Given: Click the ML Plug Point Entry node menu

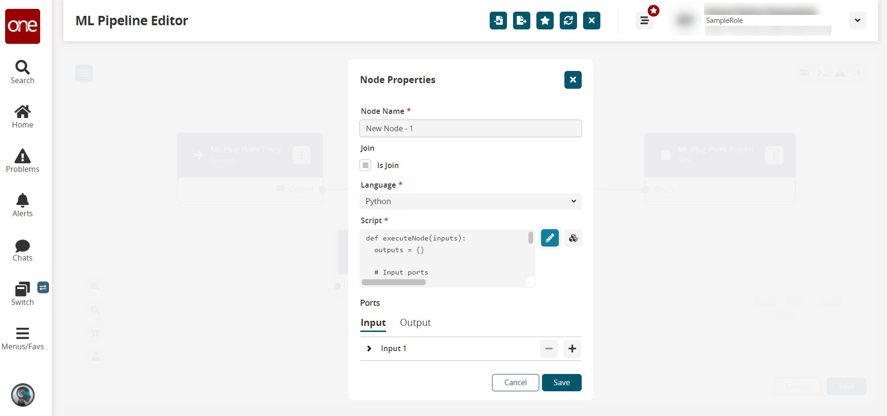Looking at the screenshot, I should [x=302, y=155].
